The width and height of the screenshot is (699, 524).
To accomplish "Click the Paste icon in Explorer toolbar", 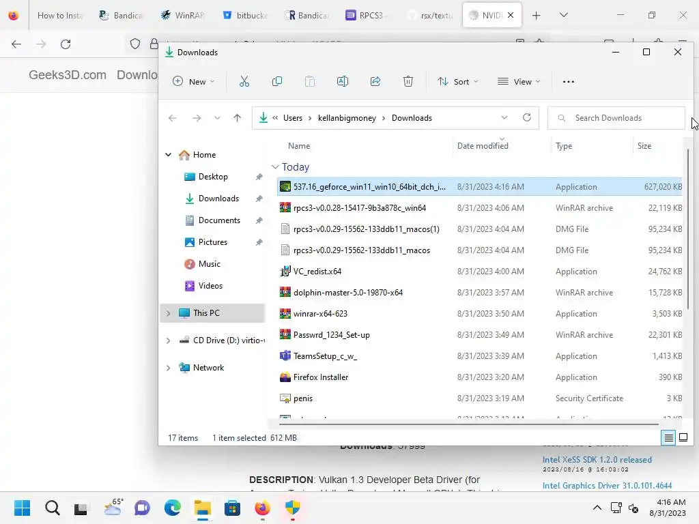I will (x=310, y=82).
